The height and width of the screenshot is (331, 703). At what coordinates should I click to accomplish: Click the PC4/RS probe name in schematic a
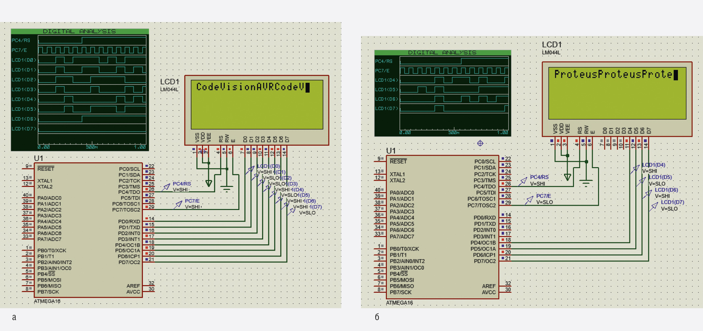click(x=182, y=184)
